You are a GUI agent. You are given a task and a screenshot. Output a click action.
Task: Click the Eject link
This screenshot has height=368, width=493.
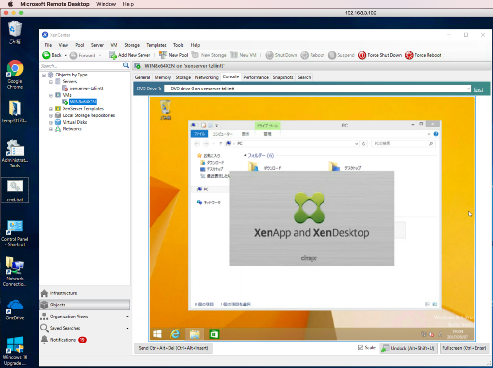(478, 89)
